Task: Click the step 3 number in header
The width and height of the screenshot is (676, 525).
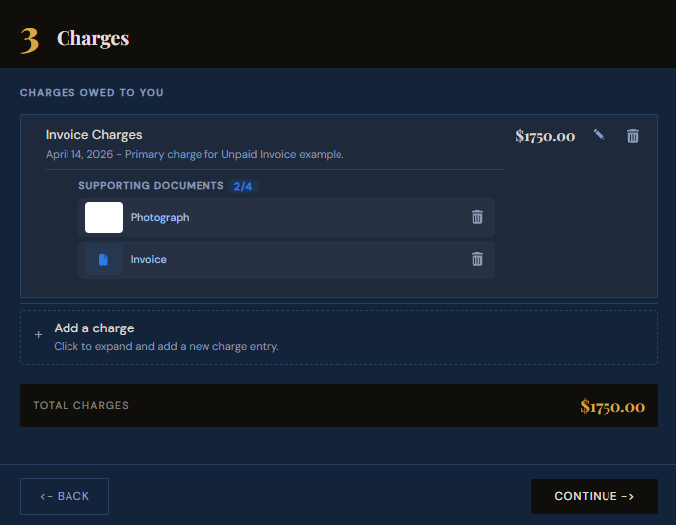Action: pos(30,40)
